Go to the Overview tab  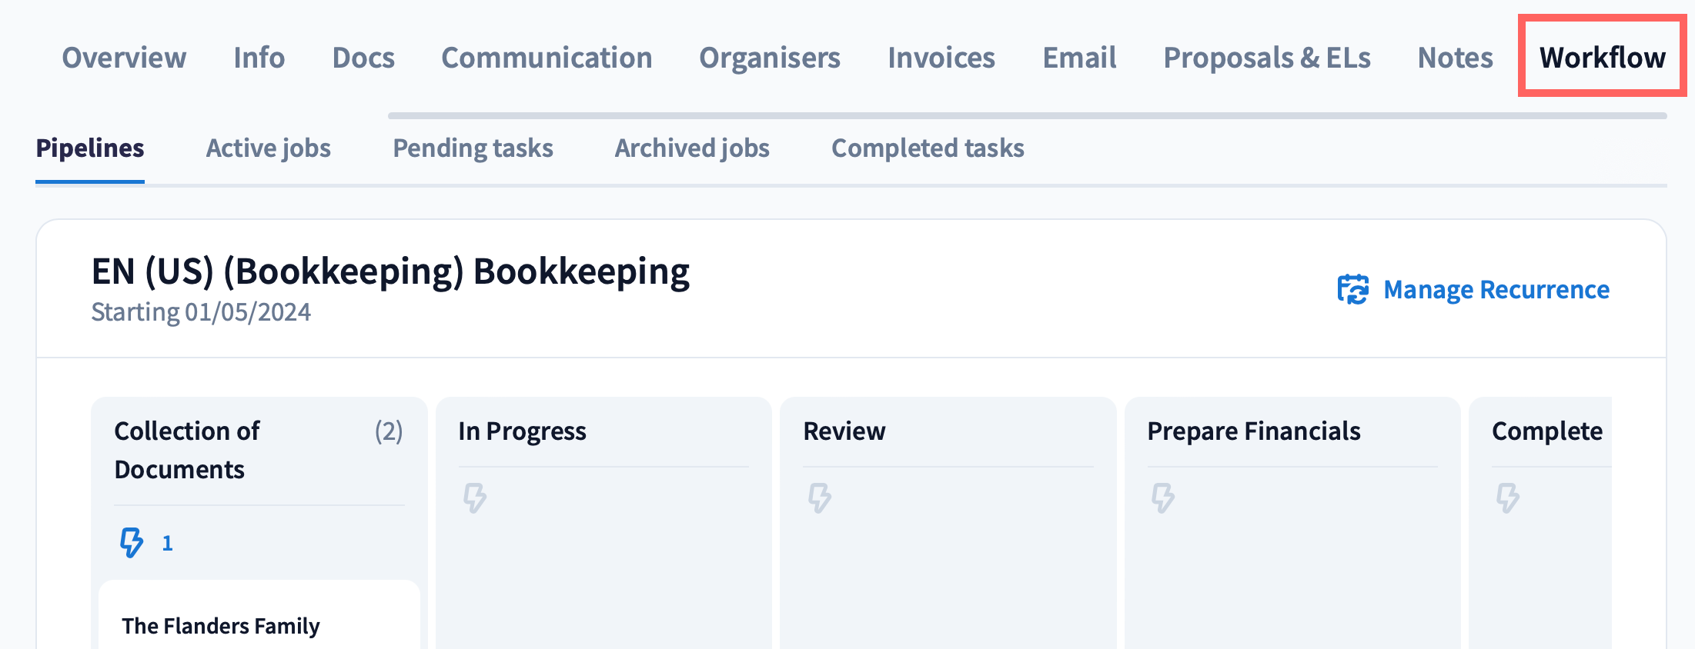point(124,58)
